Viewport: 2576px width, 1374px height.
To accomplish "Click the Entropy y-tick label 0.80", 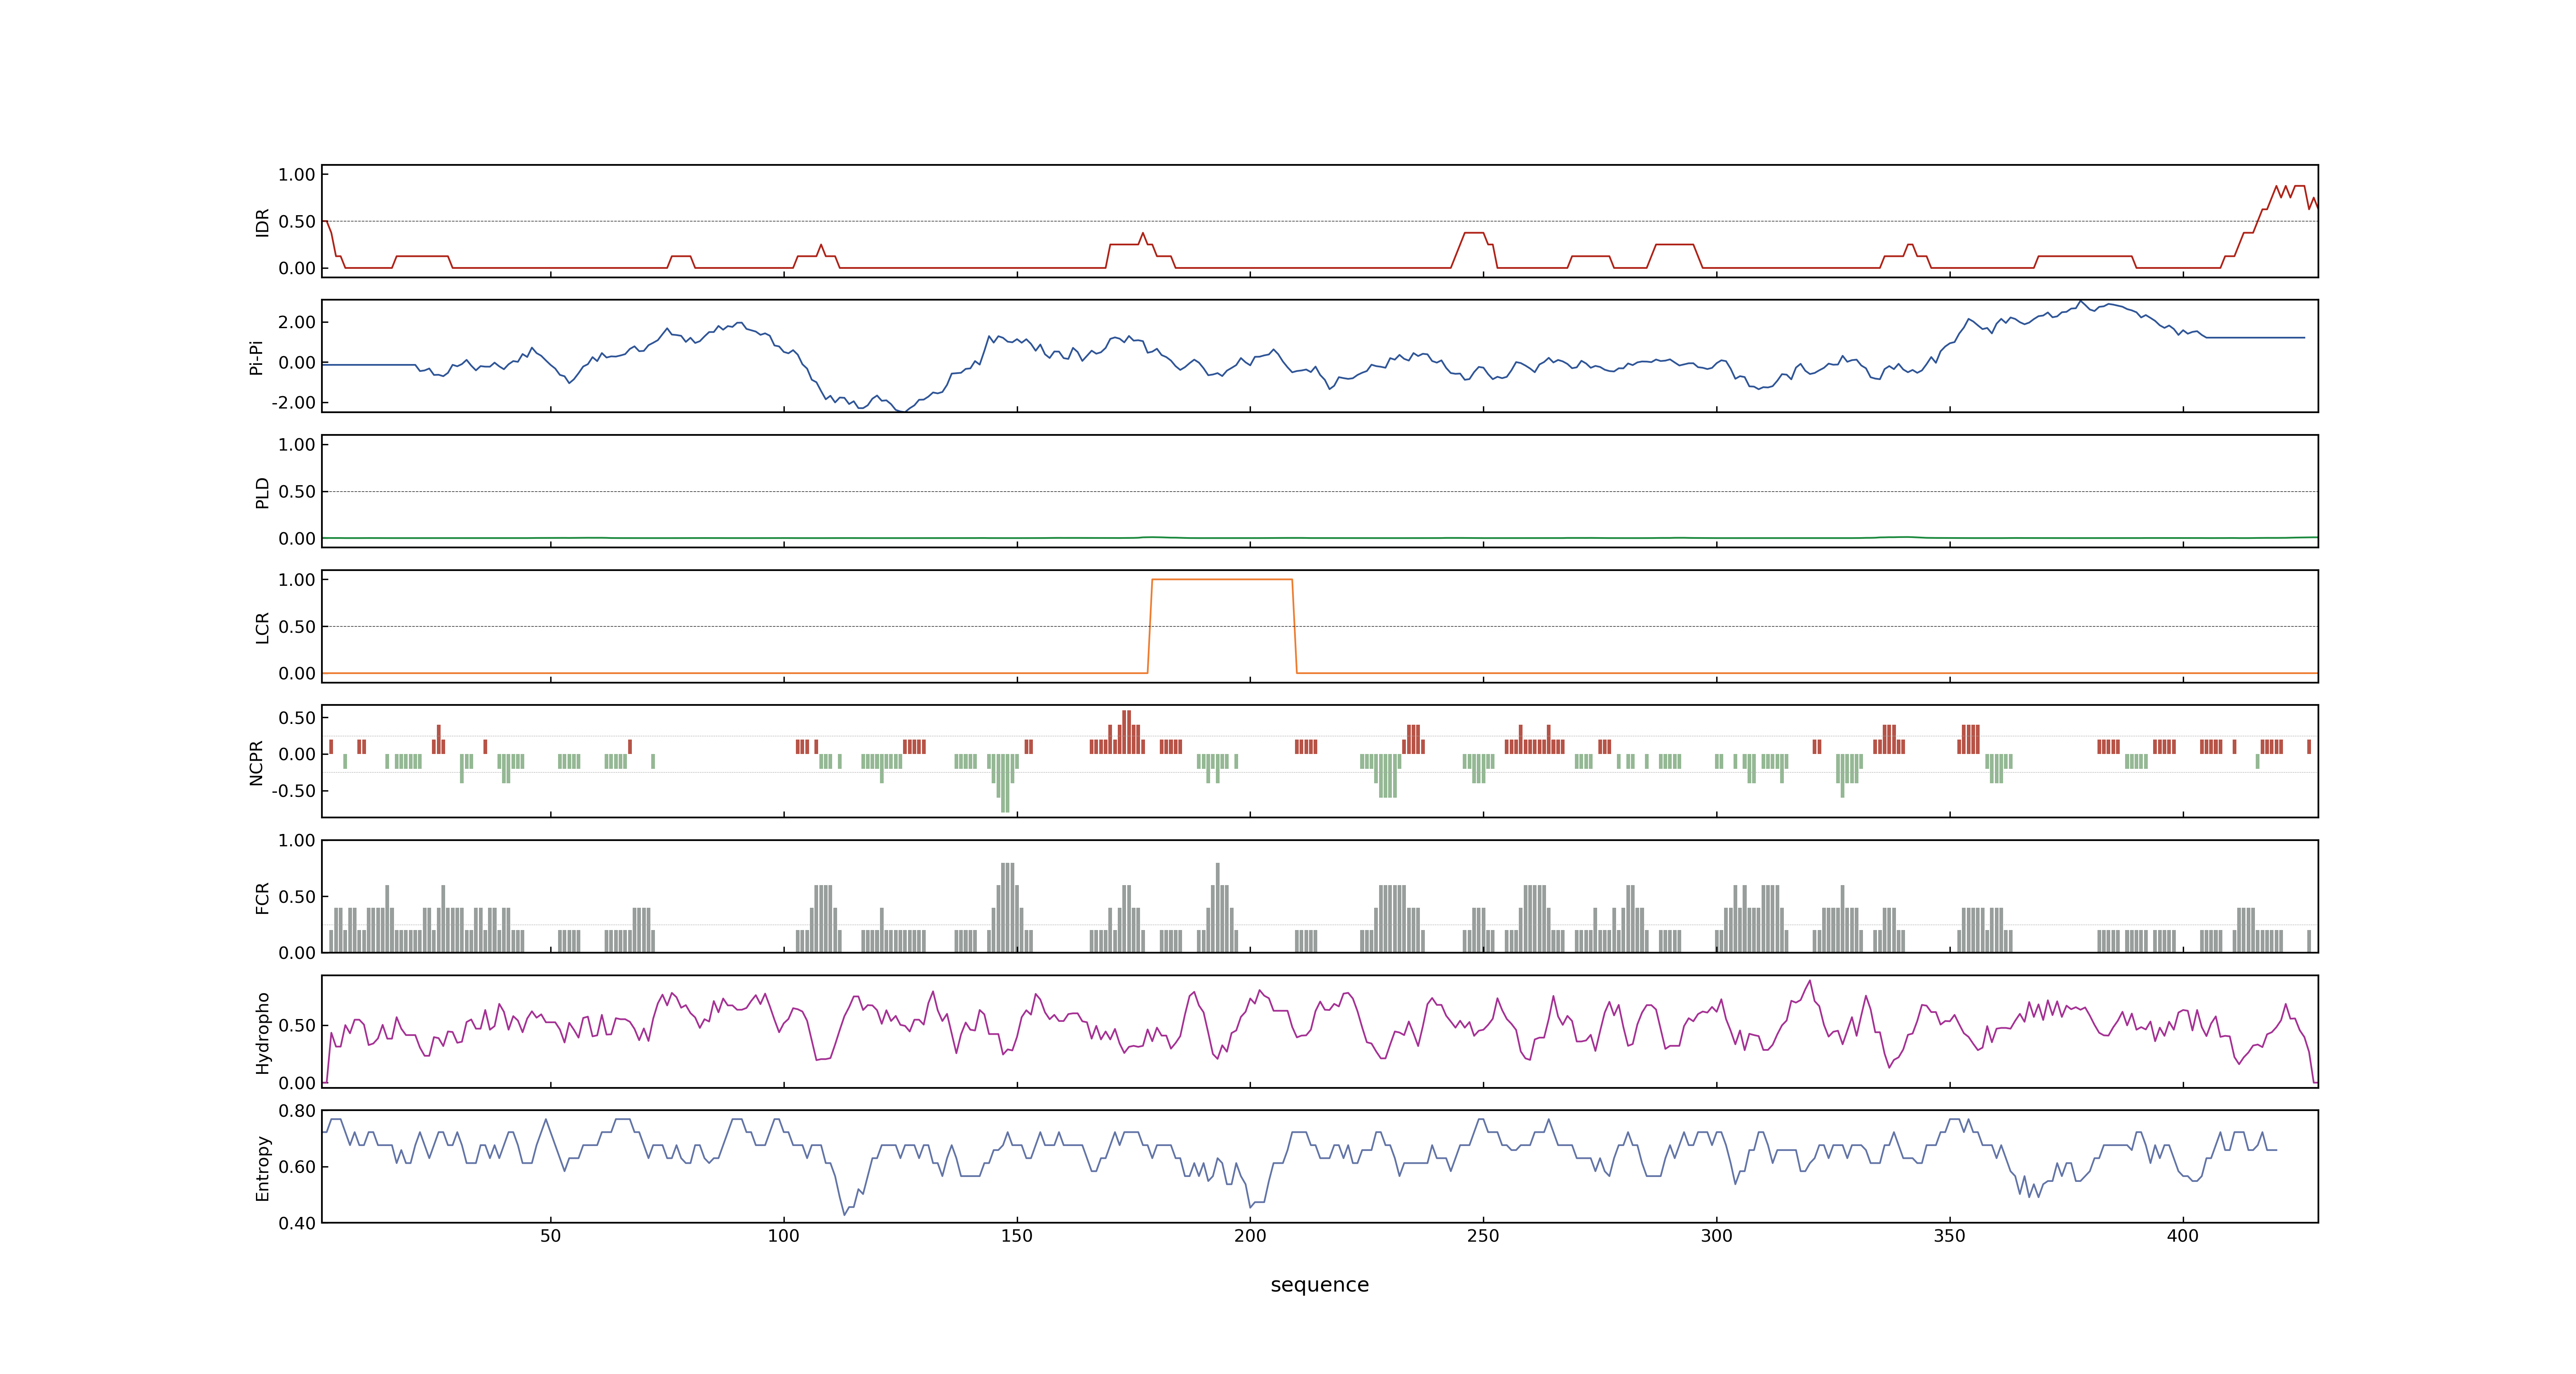I will [x=297, y=1110].
